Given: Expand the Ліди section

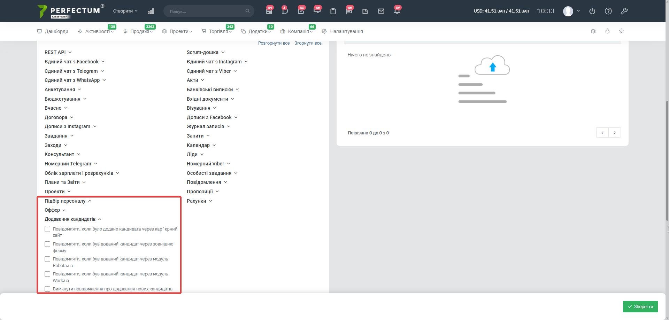Looking at the screenshot, I should [x=195, y=154].
